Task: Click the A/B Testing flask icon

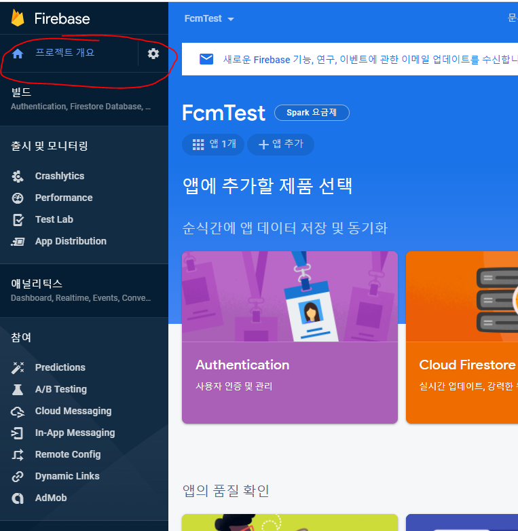Action: [18, 390]
